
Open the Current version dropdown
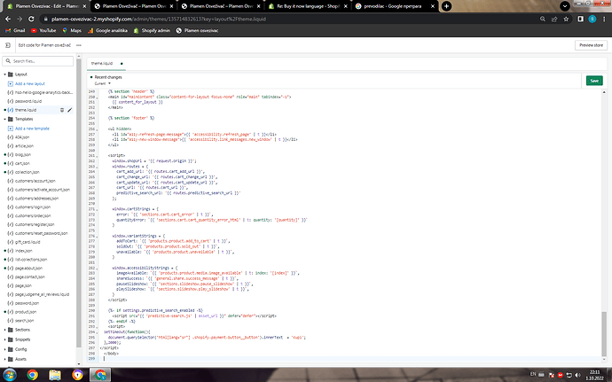101,82
